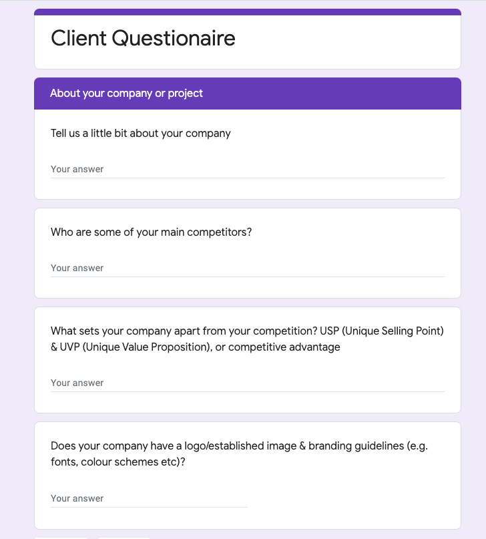Click the 'About your company or project' section header
Viewport: 486px width, 539px height.
pyautogui.click(x=126, y=93)
